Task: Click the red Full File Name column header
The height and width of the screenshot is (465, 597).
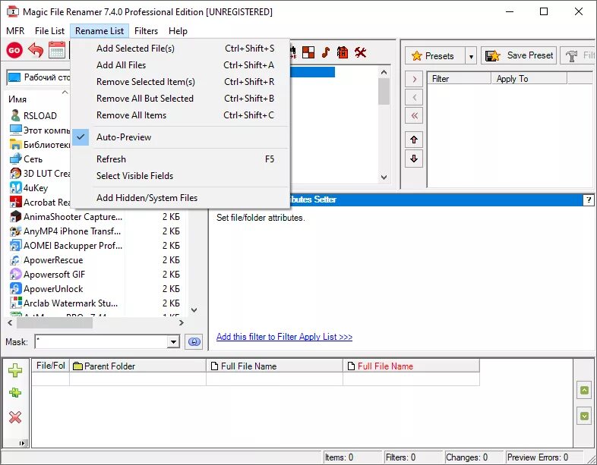Action: (411, 366)
